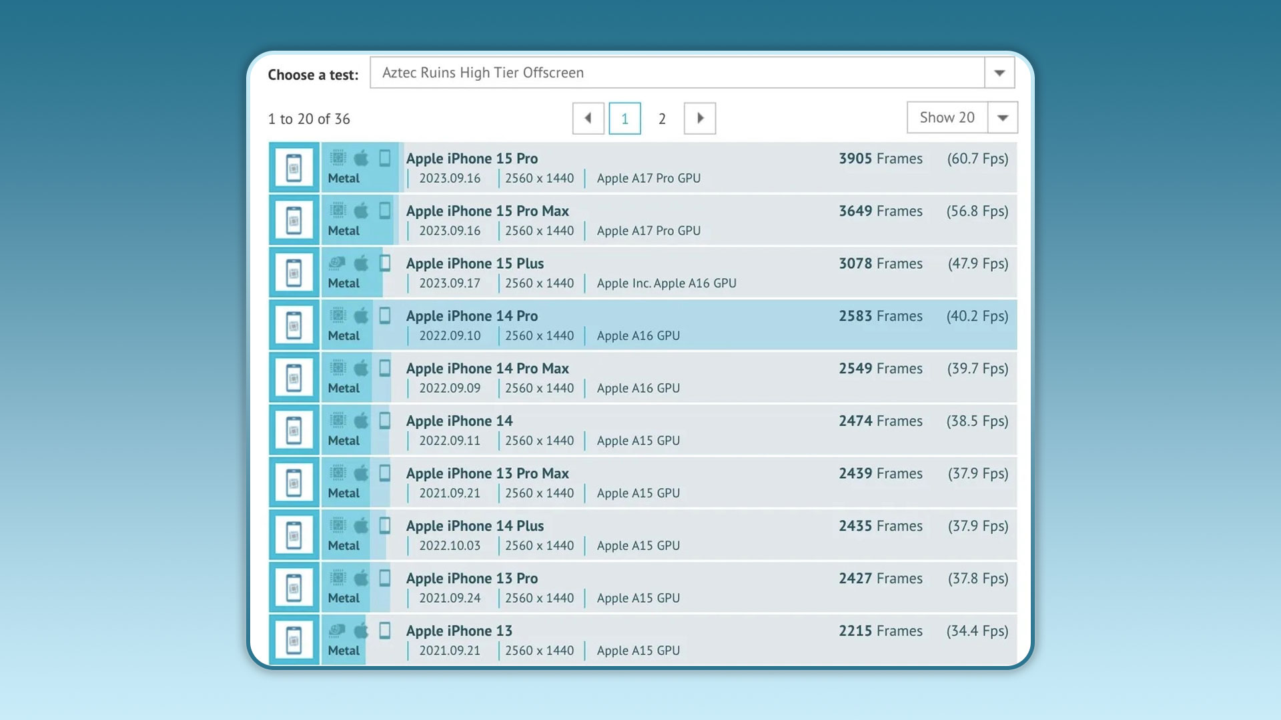The image size is (1281, 720).
Task: Click the 2474 Frames score
Action: coord(881,421)
